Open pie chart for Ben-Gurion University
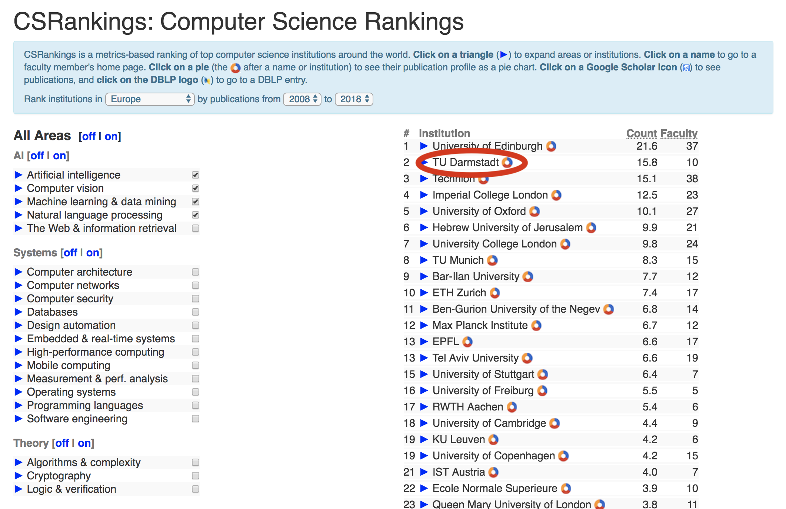Viewport: 786px width, 509px height. point(609,309)
